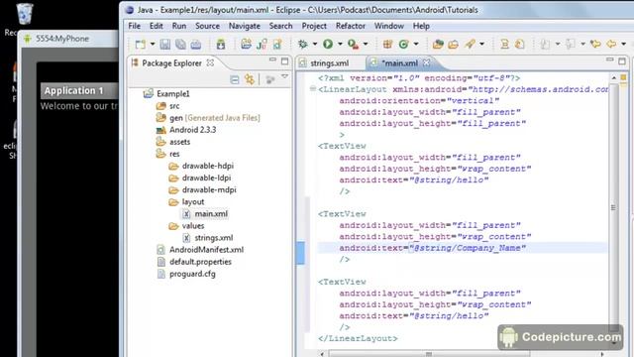
Task: Click the New file toolbar icon
Action: point(141,44)
